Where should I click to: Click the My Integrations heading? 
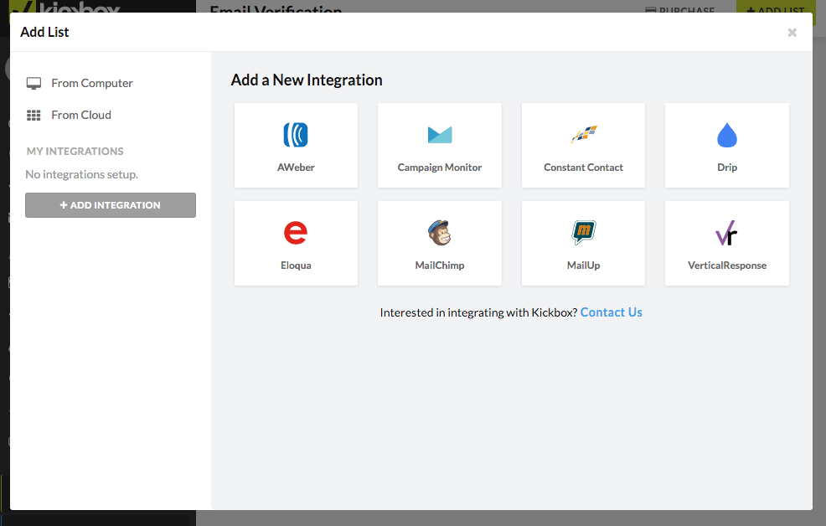75,151
